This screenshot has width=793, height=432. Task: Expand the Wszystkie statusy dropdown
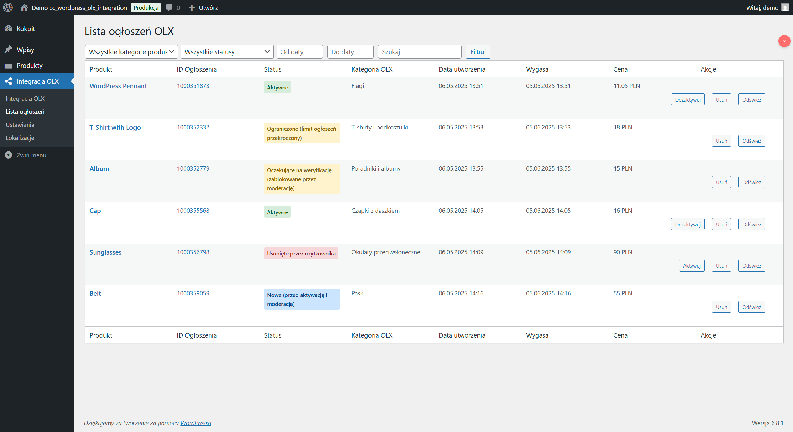click(x=227, y=52)
